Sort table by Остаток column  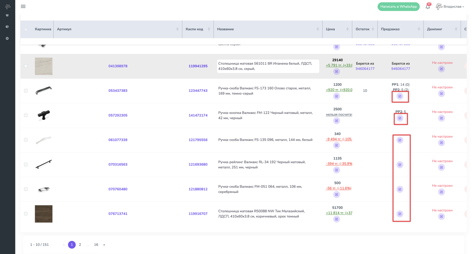373,29
